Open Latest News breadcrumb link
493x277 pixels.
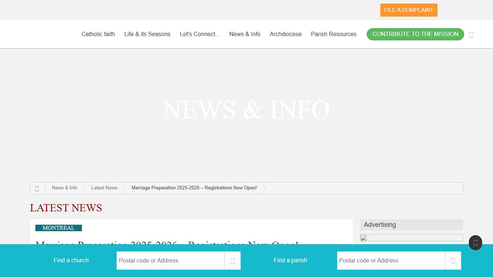[104, 188]
